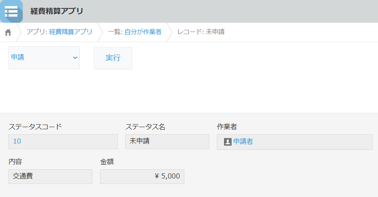378x197 pixels.
Task: Open the 経費精算アプリ breadcrumb link
Action: point(70,32)
